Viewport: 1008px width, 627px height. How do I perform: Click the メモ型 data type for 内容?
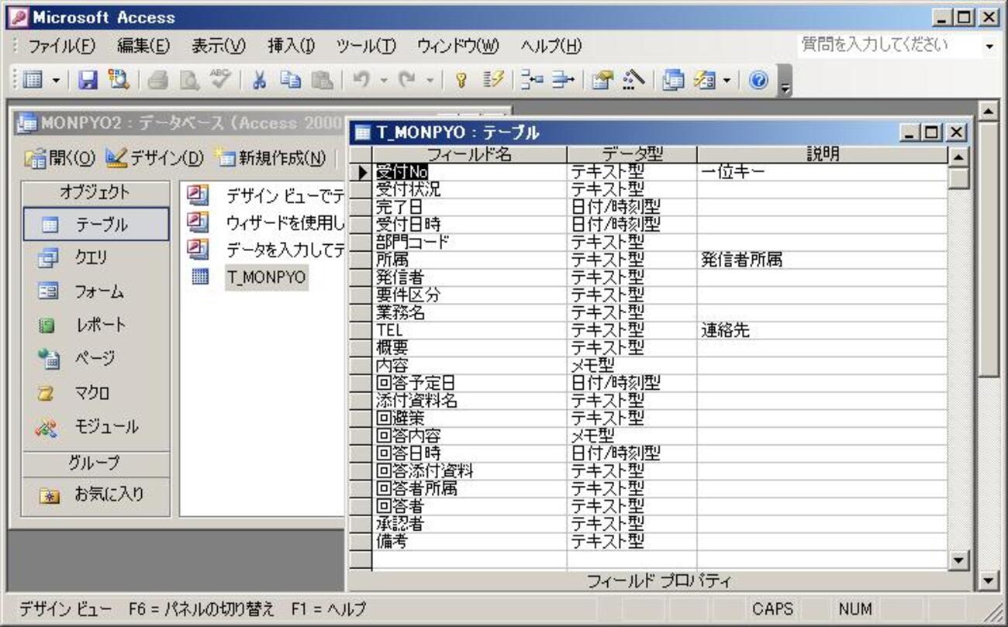point(631,365)
